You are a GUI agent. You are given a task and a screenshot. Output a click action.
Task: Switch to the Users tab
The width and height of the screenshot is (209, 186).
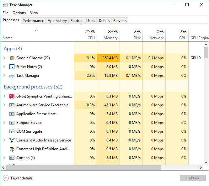pyautogui.click(x=91, y=21)
